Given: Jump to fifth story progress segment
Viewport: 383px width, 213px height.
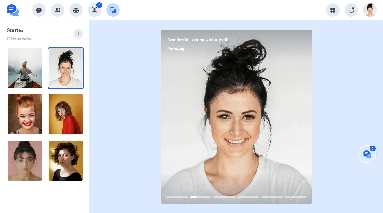Looking at the screenshot, I should click(272, 197).
